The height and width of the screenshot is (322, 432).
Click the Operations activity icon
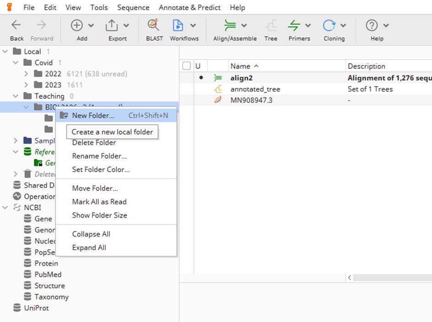point(17,196)
